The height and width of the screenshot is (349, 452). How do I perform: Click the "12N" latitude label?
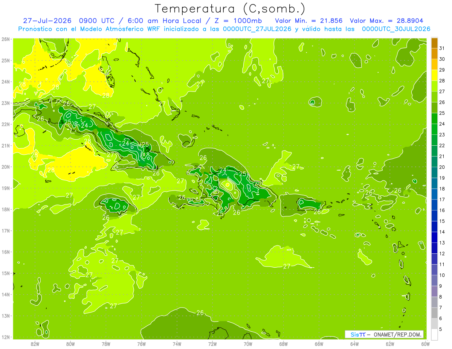(6, 337)
